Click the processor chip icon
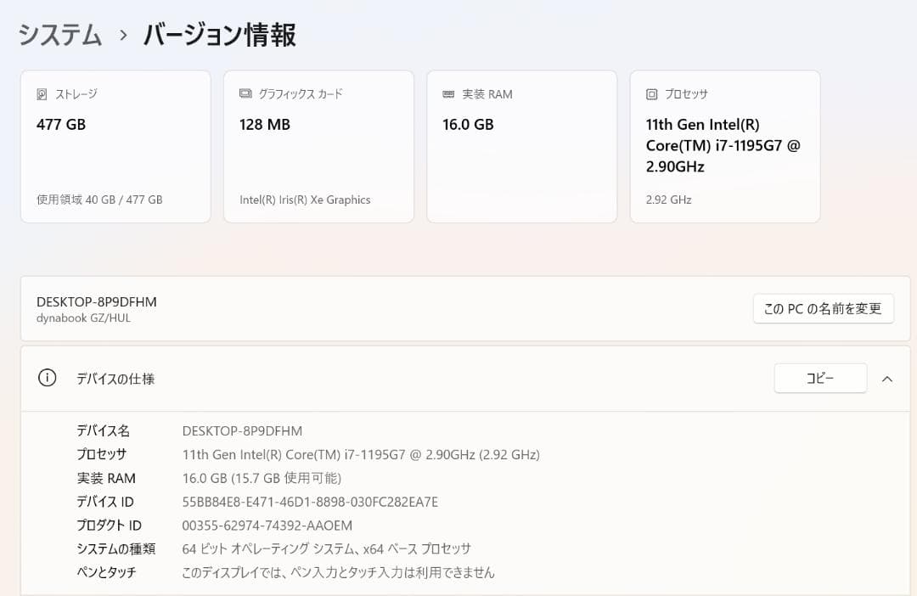The height and width of the screenshot is (596, 917). pos(651,94)
